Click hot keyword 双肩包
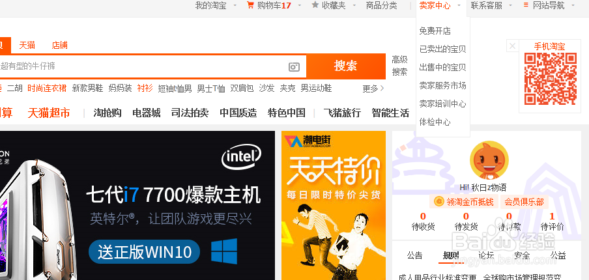This screenshot has height=280, width=589. [242, 89]
